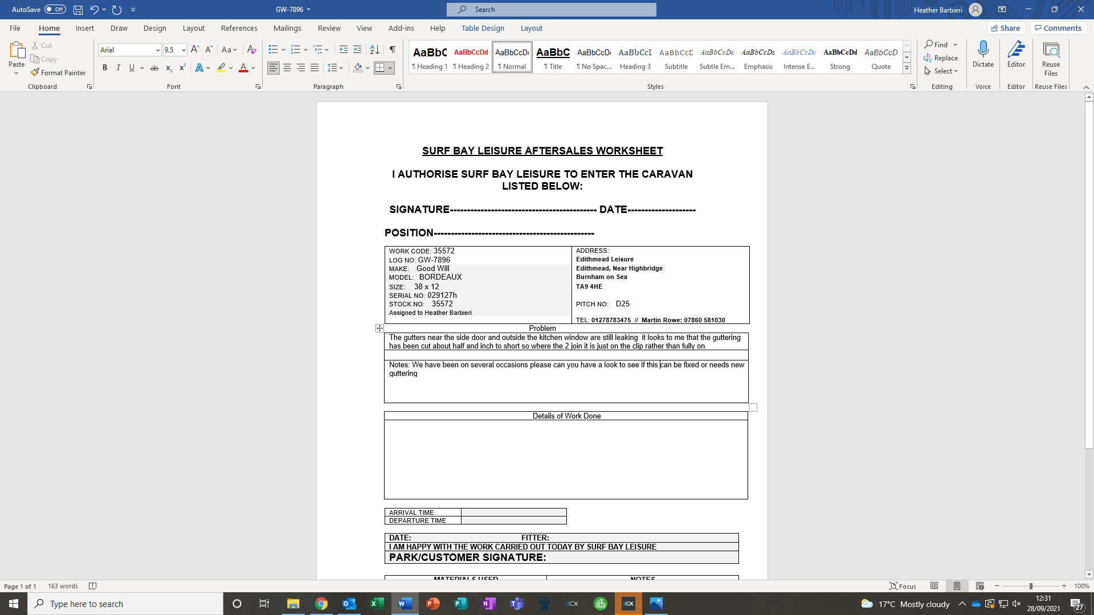Viewport: 1094px width, 615px height.
Task: Switch to the Mailings tab
Action: pos(287,28)
